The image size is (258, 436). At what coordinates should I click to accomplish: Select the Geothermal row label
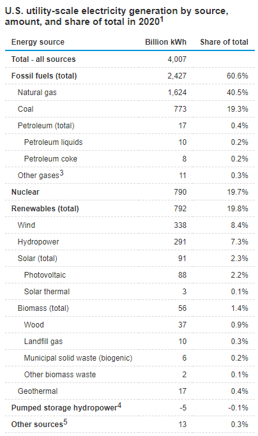point(38,391)
